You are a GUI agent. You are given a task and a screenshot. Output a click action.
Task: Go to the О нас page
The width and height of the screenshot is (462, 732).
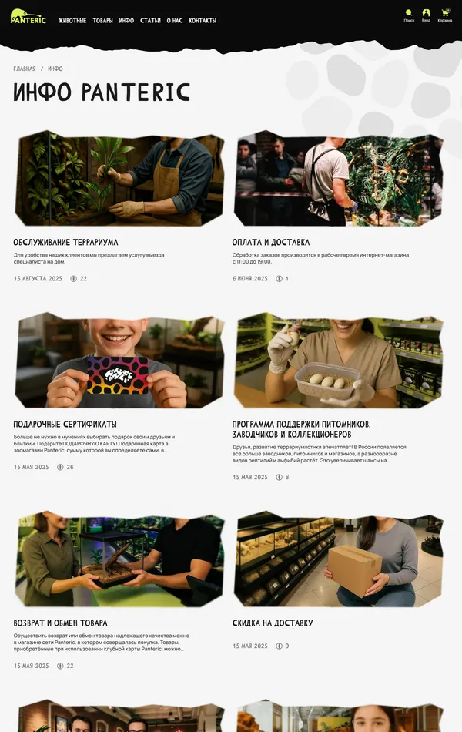[x=175, y=21]
